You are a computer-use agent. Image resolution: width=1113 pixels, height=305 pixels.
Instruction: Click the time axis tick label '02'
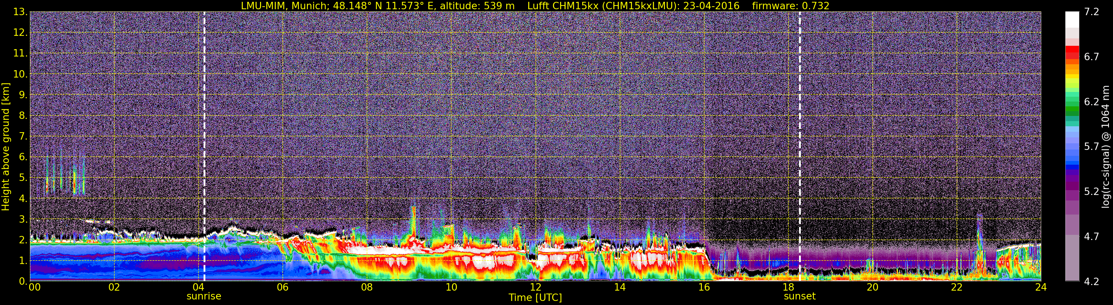pos(114,288)
